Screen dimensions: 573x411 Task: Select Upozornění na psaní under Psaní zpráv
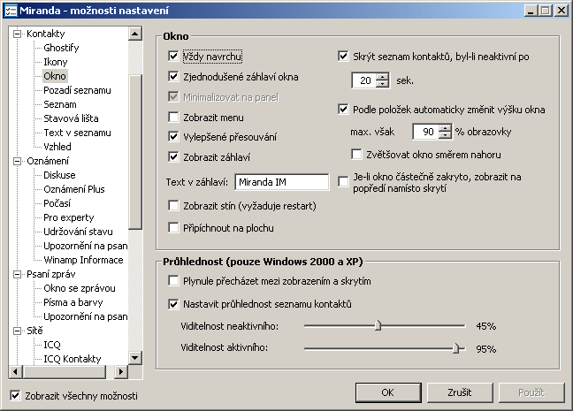86,316
